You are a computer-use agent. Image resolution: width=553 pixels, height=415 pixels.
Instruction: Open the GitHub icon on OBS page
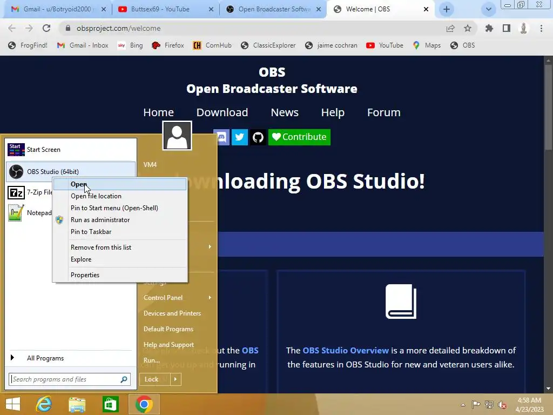tap(258, 137)
